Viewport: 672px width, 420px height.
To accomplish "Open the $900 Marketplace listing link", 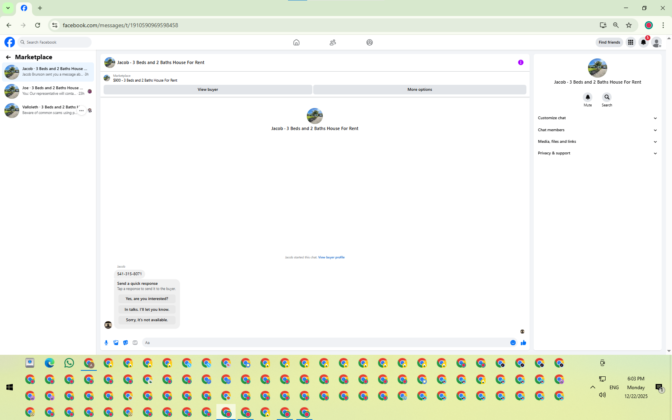I will [x=145, y=80].
